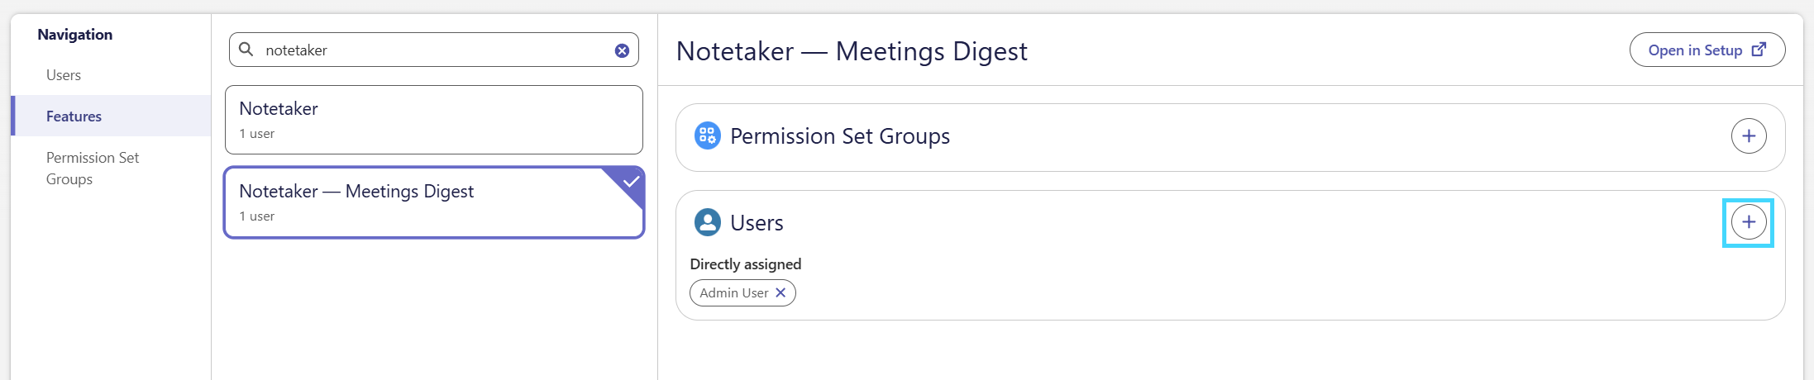Click the search magnifier icon
This screenshot has height=380, width=1814.
click(x=246, y=50)
